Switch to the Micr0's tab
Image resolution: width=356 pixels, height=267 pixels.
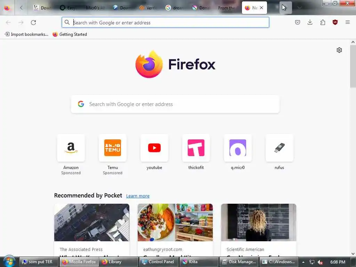pyautogui.click(x=95, y=8)
